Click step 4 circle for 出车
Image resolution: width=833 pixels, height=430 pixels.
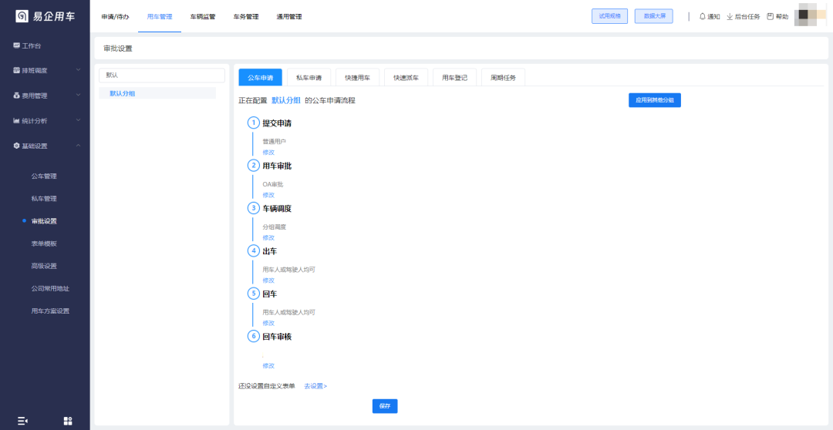click(x=254, y=250)
